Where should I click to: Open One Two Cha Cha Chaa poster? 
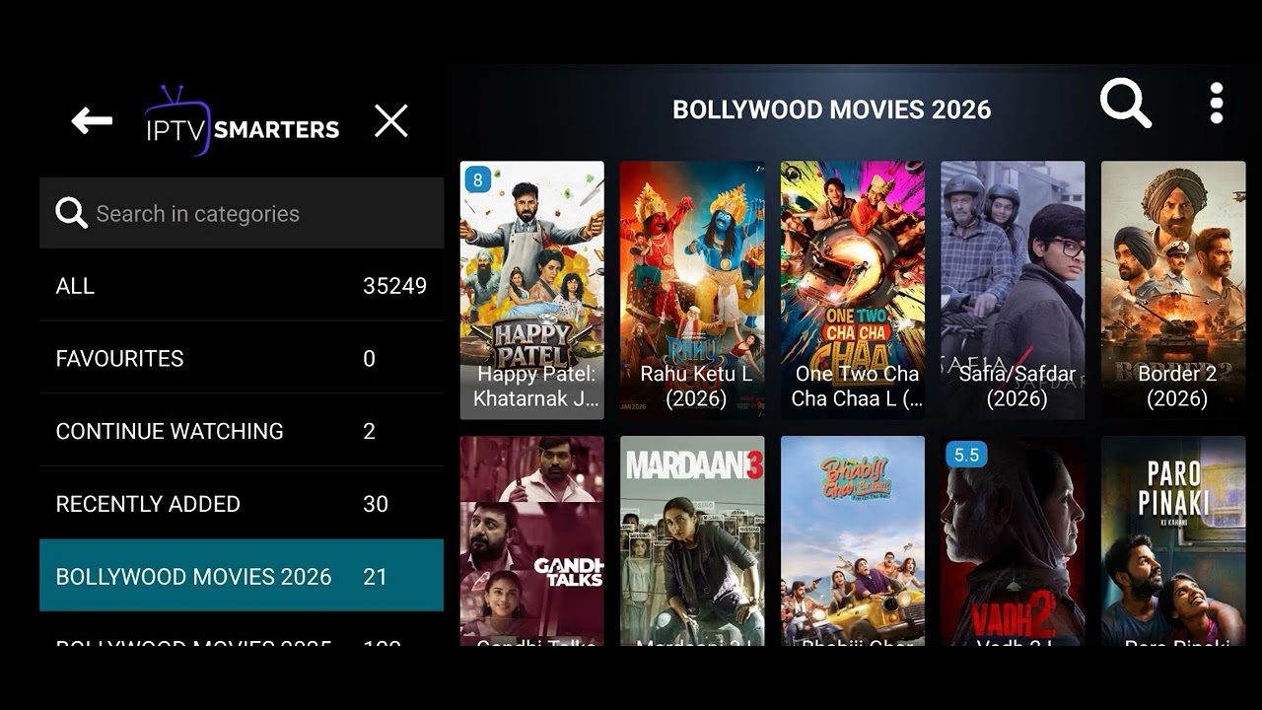(853, 290)
